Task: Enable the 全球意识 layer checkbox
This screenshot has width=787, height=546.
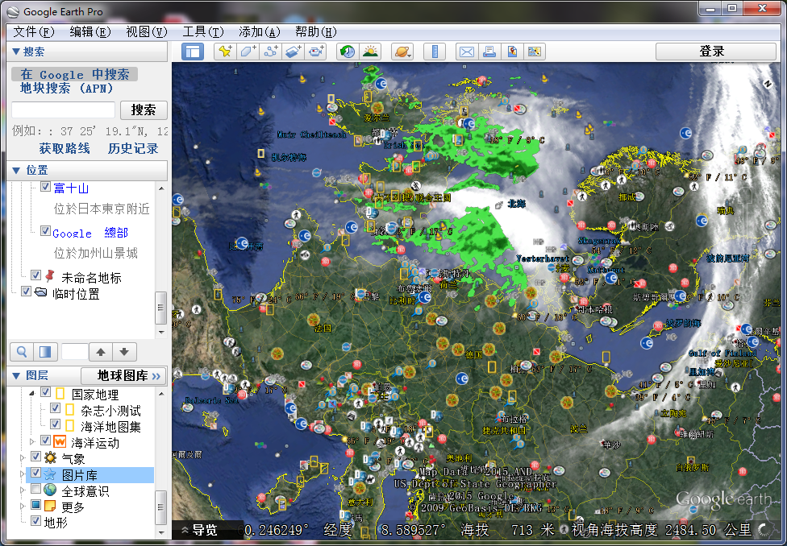Action: point(35,489)
